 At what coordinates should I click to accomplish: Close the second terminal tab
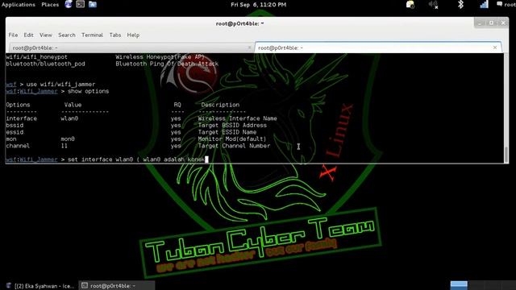point(495,48)
